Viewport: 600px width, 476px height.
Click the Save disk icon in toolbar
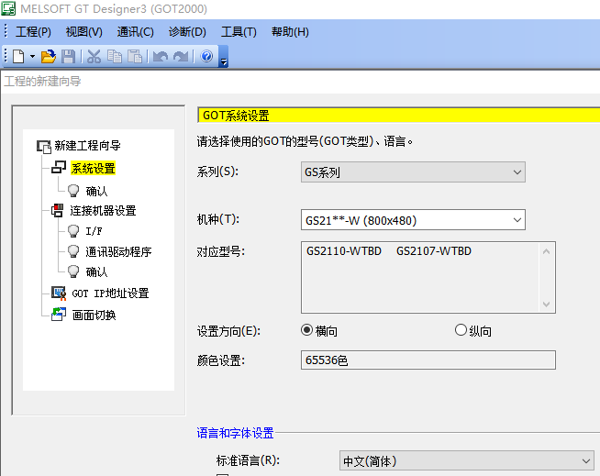[x=68, y=56]
